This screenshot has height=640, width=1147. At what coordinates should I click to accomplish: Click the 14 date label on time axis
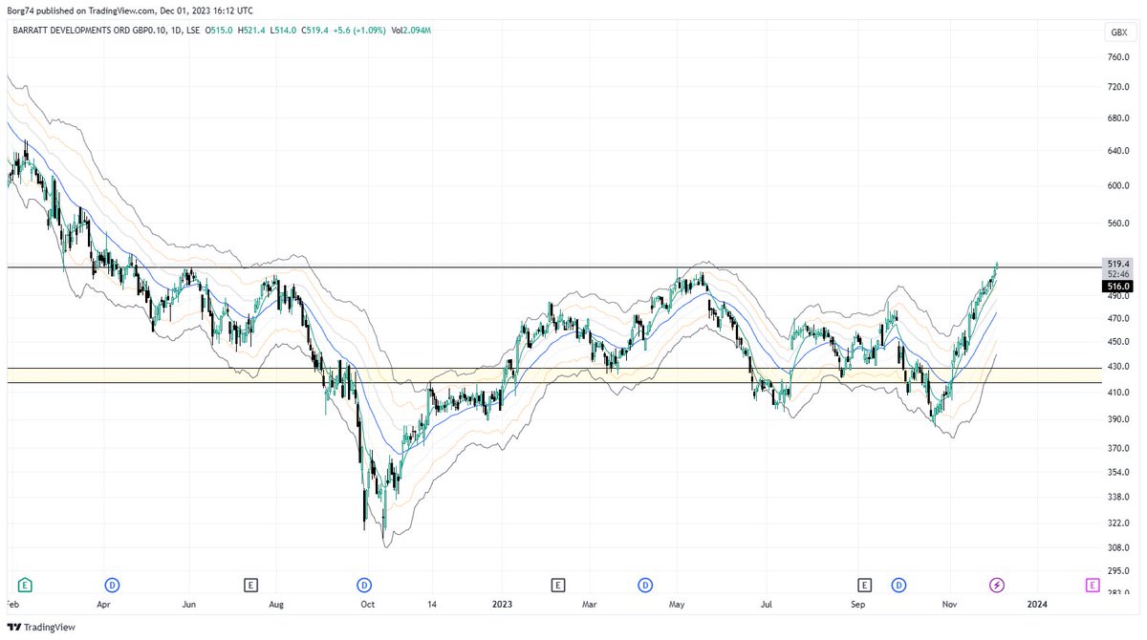[x=431, y=605]
